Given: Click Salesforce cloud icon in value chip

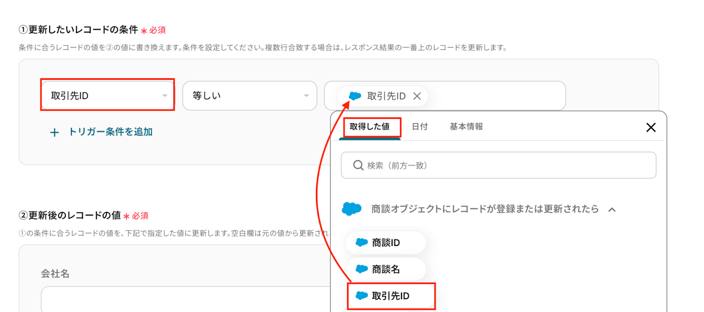Looking at the screenshot, I should click(355, 96).
